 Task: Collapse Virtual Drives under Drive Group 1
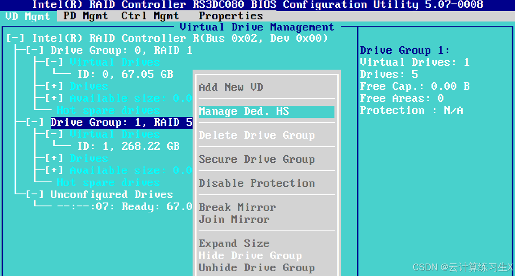pyautogui.click(x=54, y=135)
